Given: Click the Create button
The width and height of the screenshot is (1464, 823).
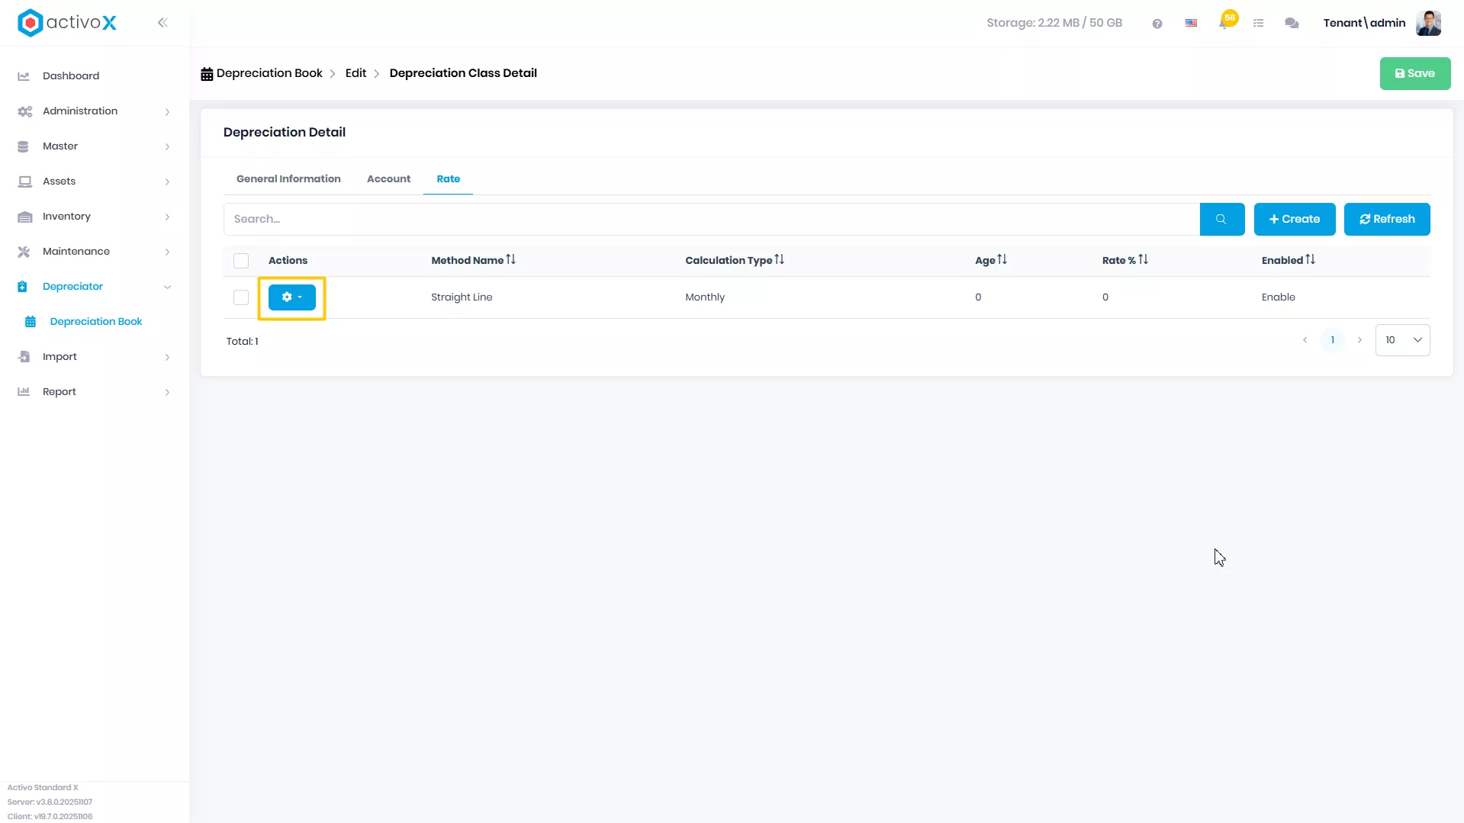Looking at the screenshot, I should pos(1295,219).
